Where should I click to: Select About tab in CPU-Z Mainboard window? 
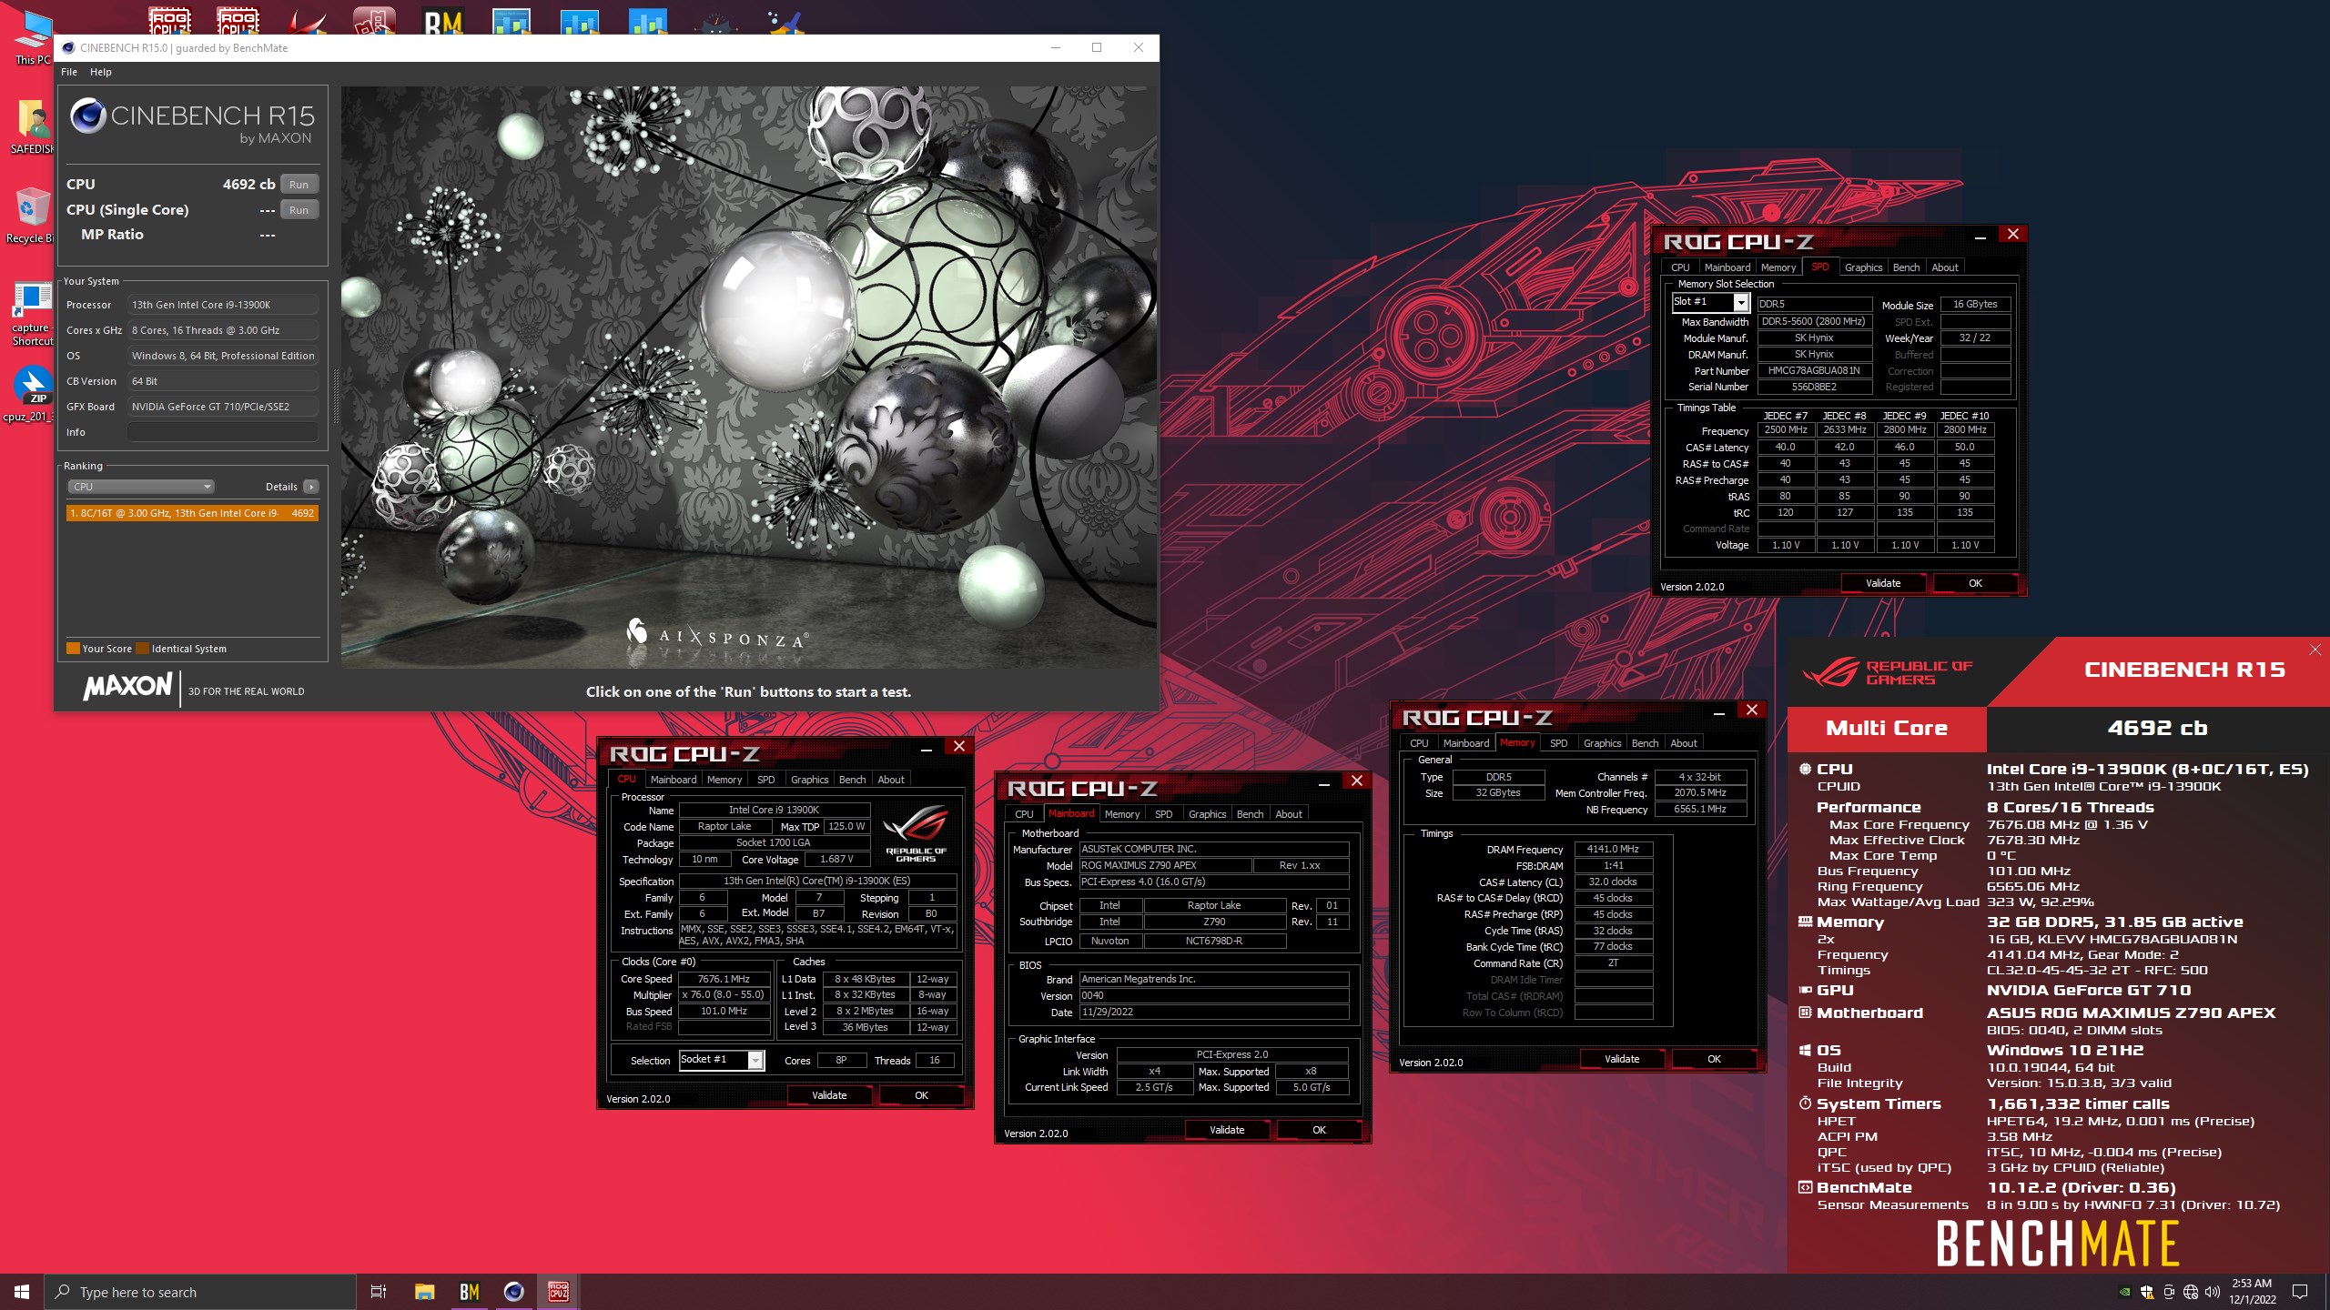(1288, 814)
